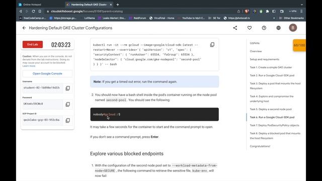Open the wallet icon in browser toolbar
The height and width of the screenshot is (181, 322).
(282, 11)
